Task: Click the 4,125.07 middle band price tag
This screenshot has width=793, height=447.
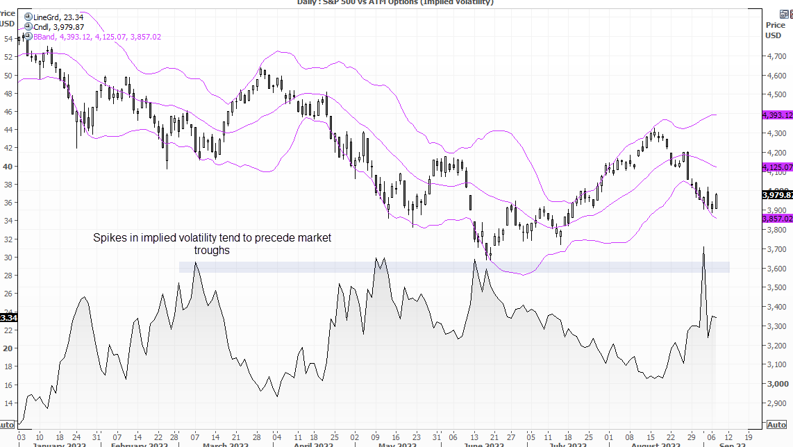Action: tap(777, 167)
